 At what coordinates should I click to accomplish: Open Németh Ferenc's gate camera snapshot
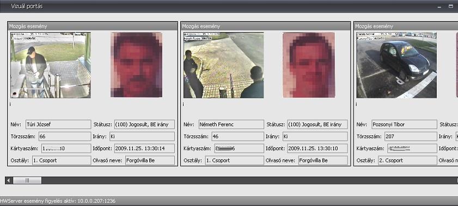(x=224, y=65)
